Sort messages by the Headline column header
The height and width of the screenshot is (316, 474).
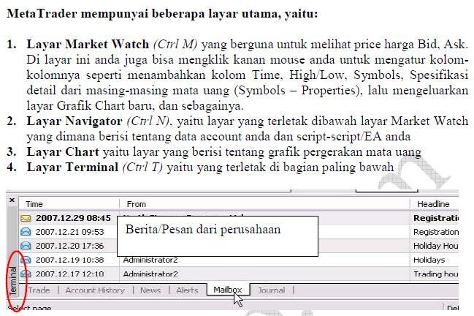pos(433,204)
